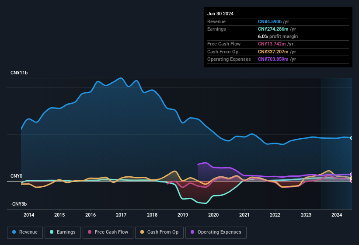Screen dimensions: 359x245
Task: Toggle the Operating Expenses legend series
Action: pos(216,232)
